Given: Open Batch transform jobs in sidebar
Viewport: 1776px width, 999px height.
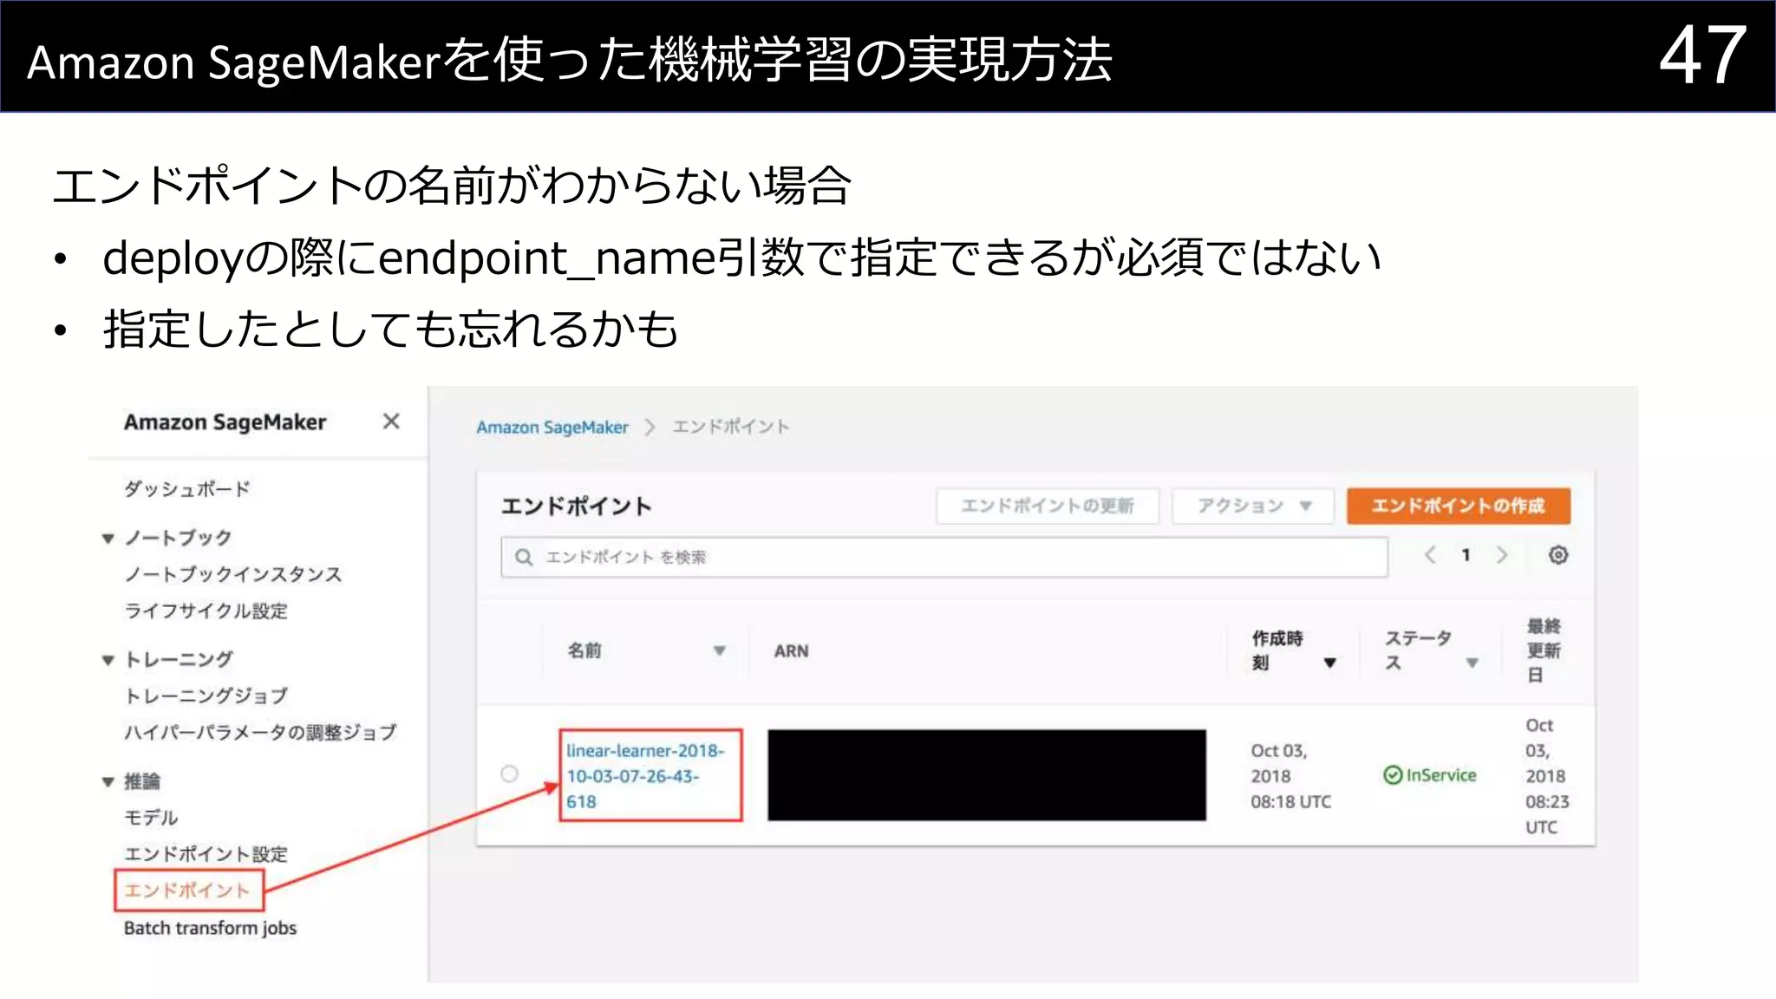Looking at the screenshot, I should pyautogui.click(x=210, y=928).
